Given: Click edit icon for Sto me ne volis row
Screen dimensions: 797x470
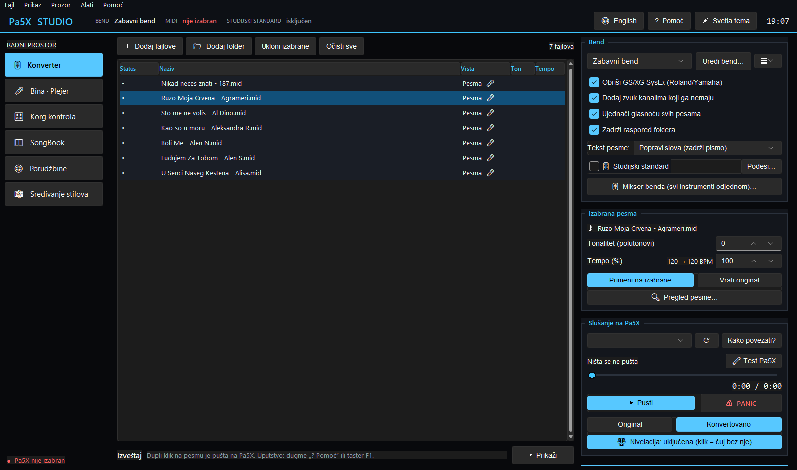Looking at the screenshot, I should [490, 113].
